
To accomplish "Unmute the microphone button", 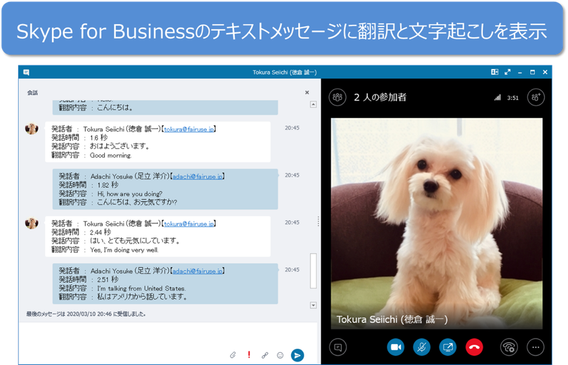I will pos(422,347).
